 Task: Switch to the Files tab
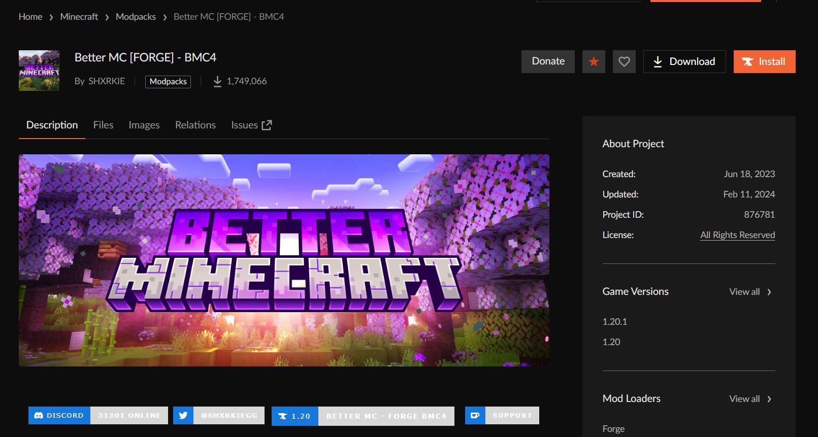pos(103,125)
